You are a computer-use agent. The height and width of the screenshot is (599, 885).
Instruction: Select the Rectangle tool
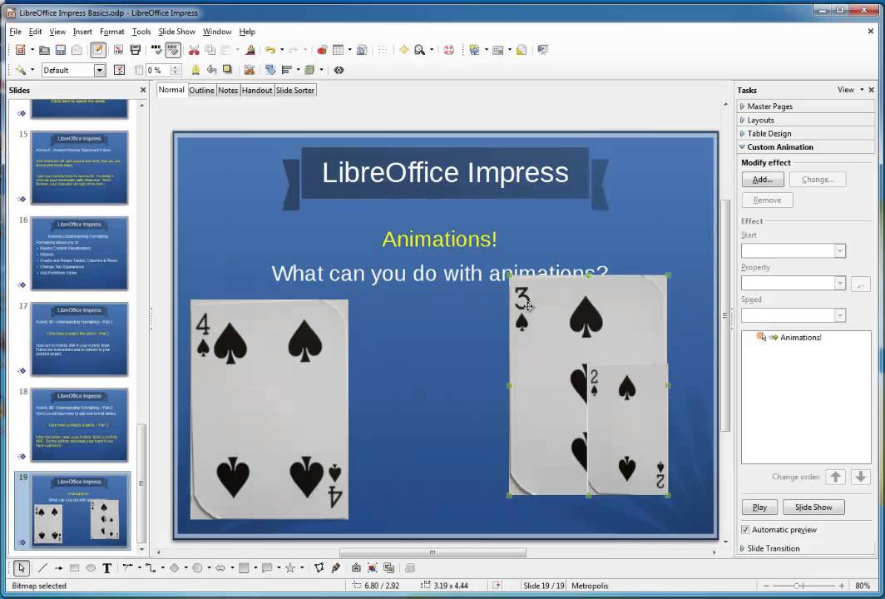(x=74, y=568)
